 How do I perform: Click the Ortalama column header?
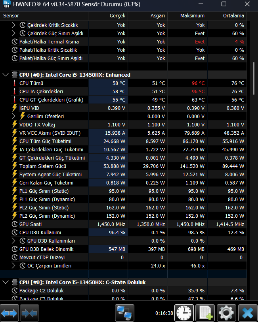[x=227, y=16]
